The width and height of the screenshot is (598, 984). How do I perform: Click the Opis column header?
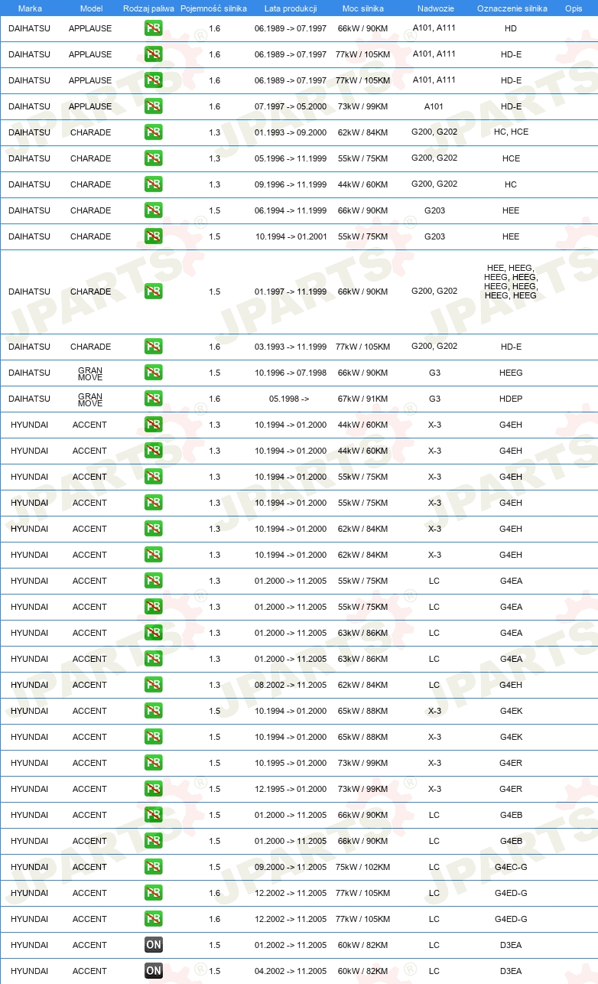574,8
